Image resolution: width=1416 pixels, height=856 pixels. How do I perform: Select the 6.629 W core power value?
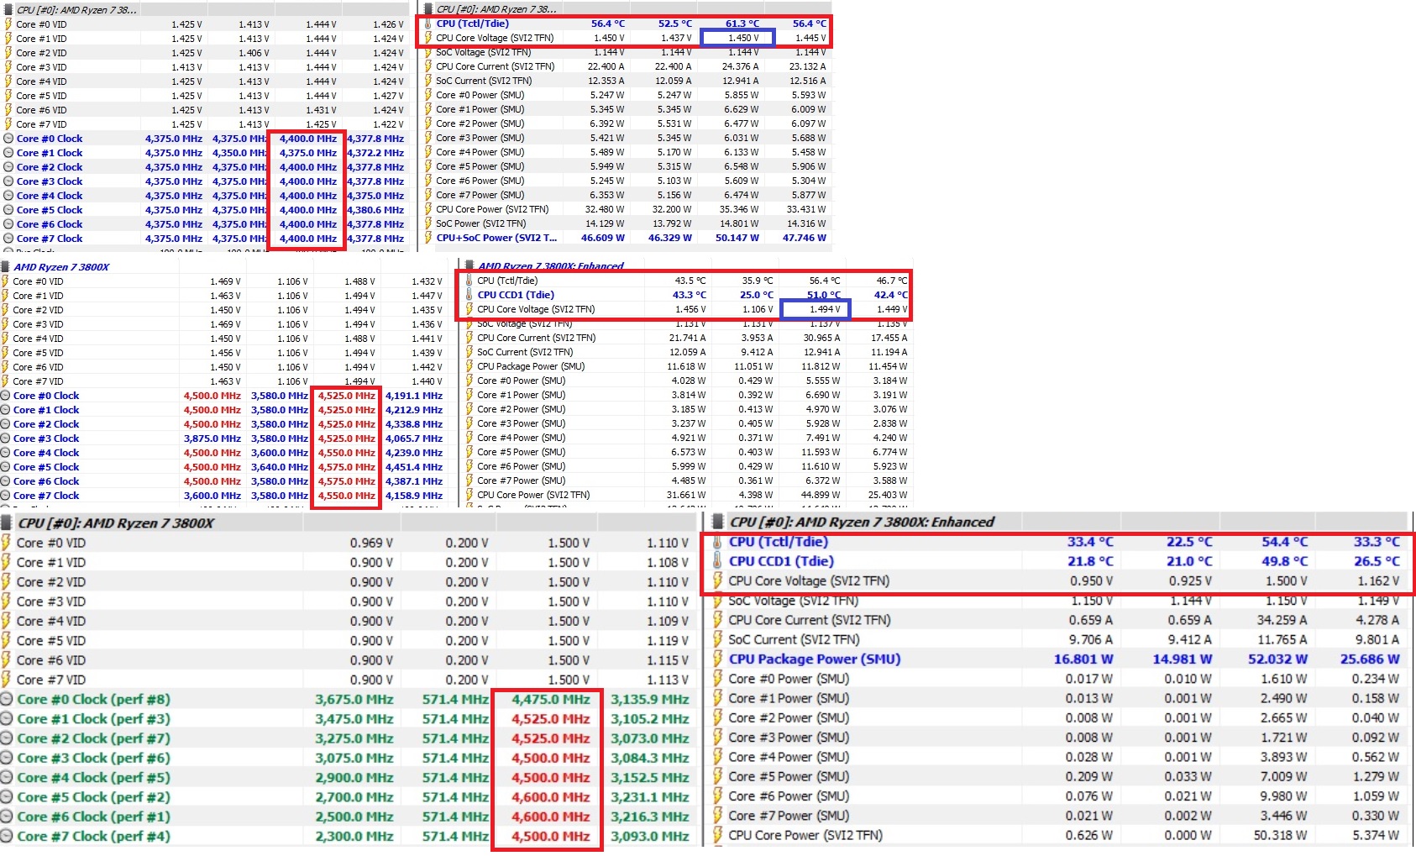point(742,109)
